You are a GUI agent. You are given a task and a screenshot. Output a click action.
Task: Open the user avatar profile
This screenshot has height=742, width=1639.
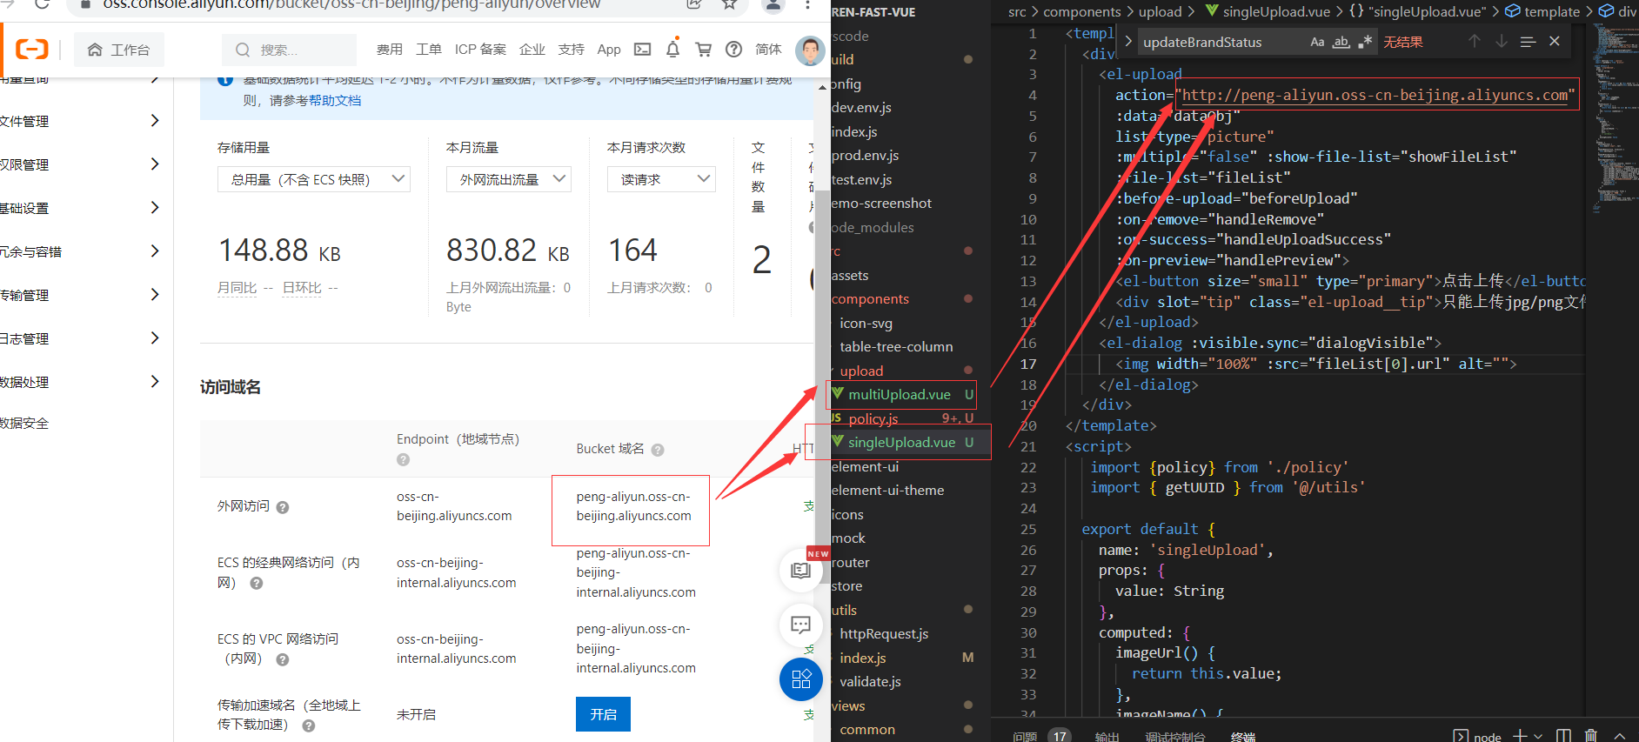click(x=810, y=50)
